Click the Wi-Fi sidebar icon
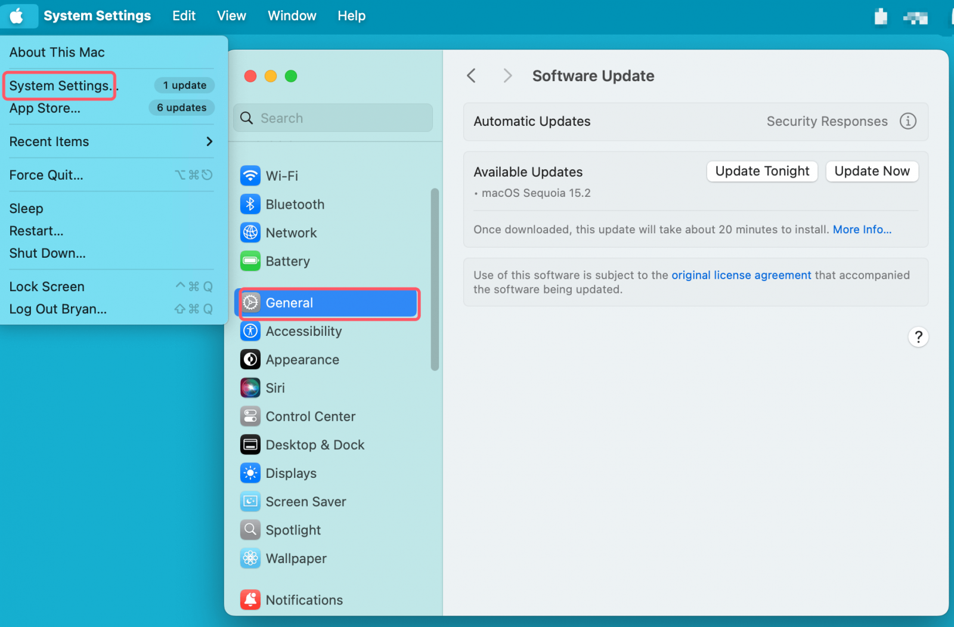The height and width of the screenshot is (627, 954). tap(250, 176)
